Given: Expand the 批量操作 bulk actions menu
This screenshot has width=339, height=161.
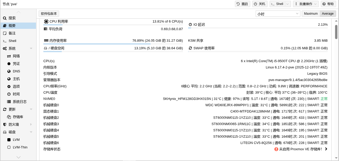Looking at the screenshot, I should [x=306, y=4].
